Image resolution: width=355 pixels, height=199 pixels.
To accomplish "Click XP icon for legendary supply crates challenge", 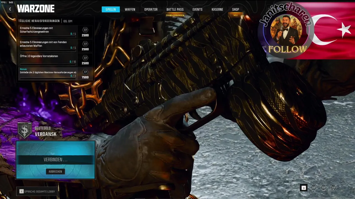I will [x=85, y=58].
